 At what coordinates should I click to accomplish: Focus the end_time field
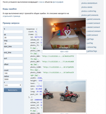[13, 55]
